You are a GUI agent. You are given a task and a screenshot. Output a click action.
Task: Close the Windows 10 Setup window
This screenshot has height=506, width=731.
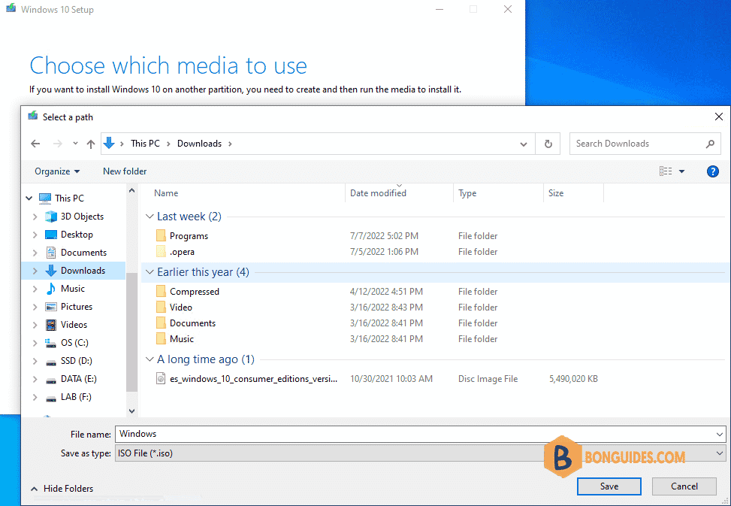508,9
